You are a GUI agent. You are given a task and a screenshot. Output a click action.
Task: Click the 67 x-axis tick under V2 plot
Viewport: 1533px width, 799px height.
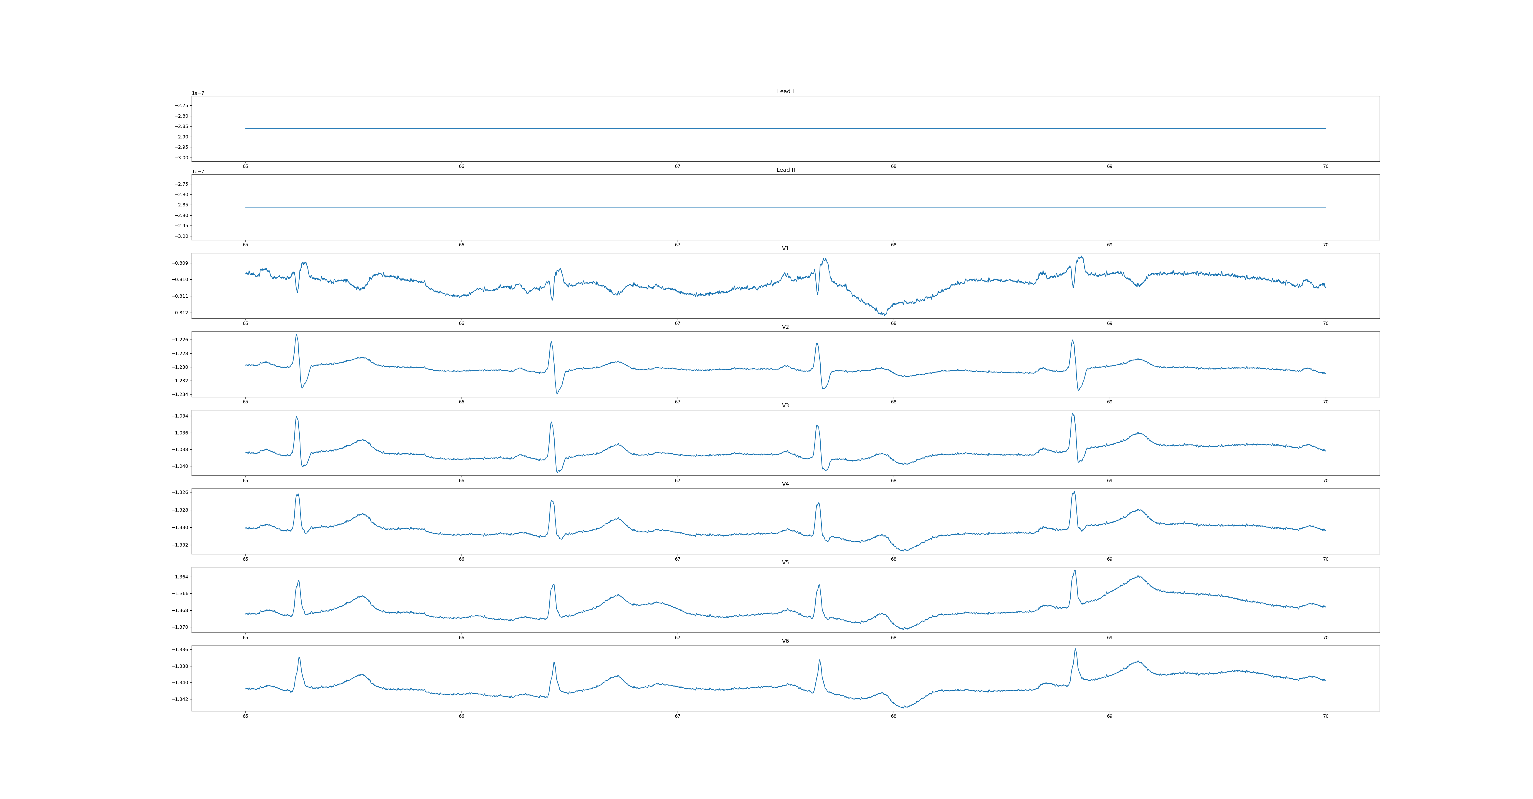coord(677,402)
